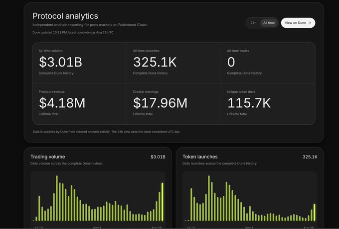Select the $3.01B all-time volume value

click(x=60, y=62)
